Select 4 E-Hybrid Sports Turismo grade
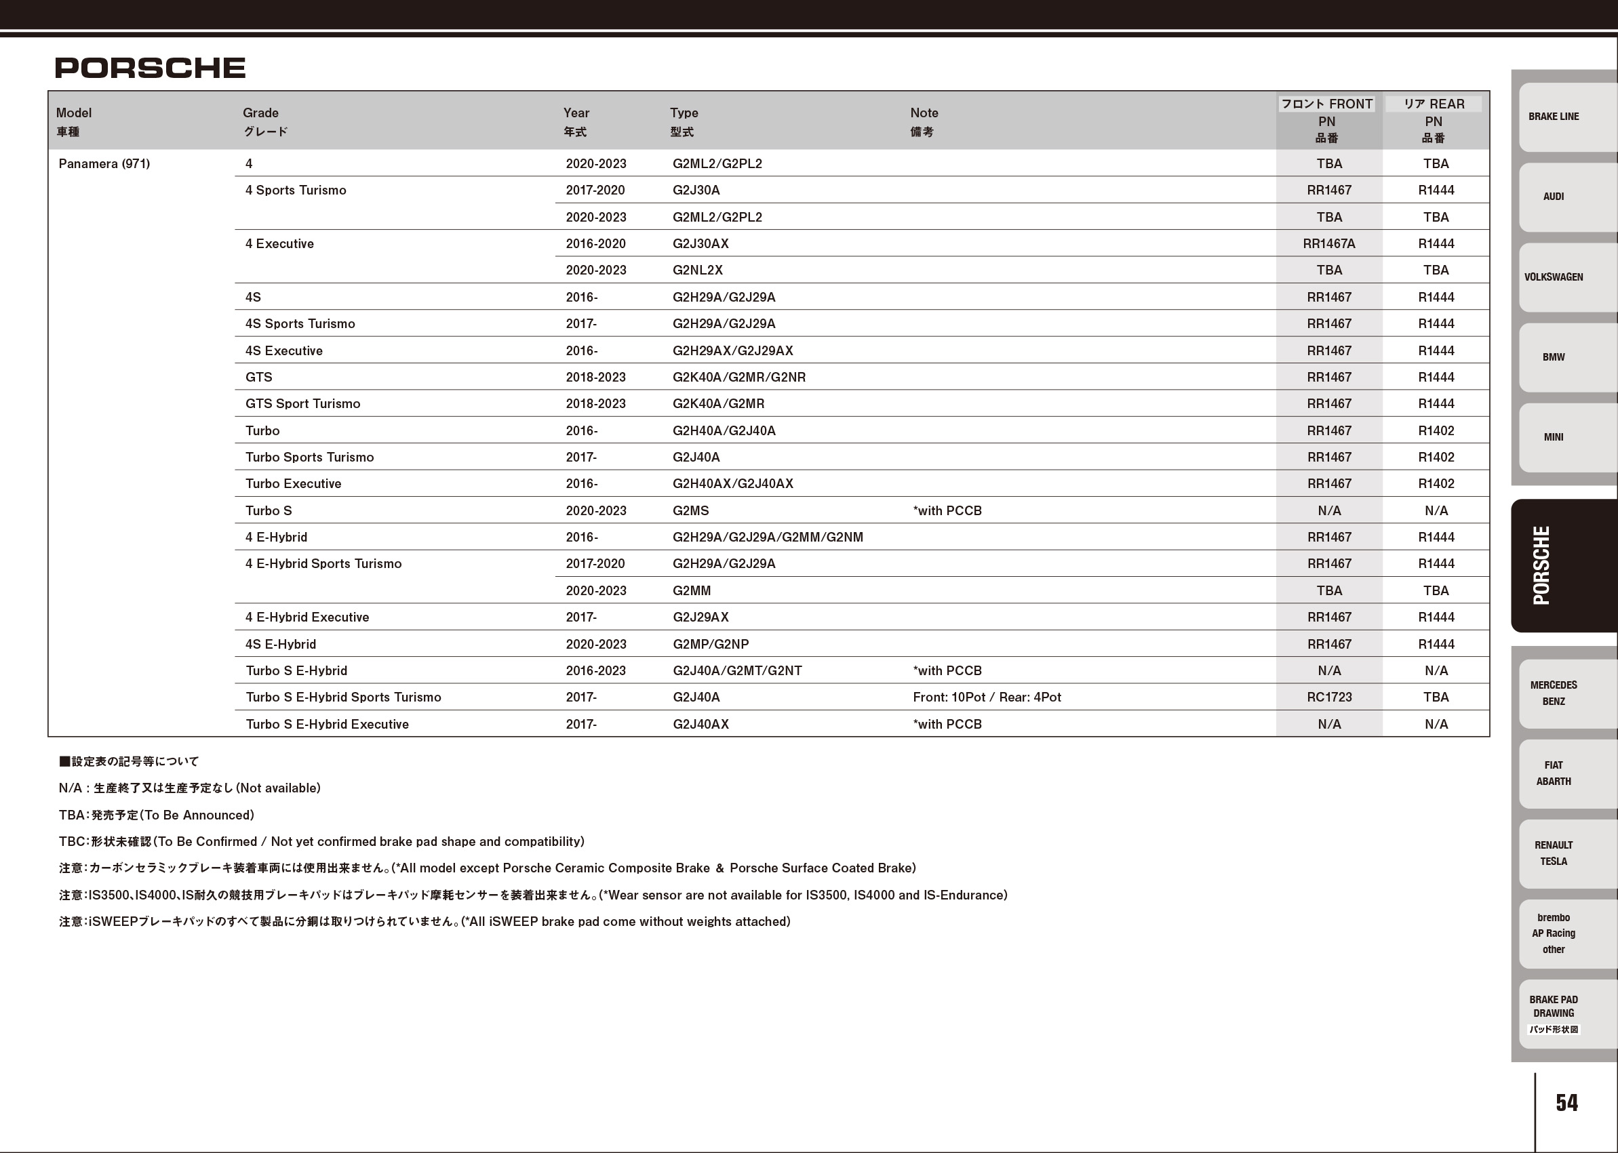This screenshot has width=1618, height=1153. [x=323, y=564]
